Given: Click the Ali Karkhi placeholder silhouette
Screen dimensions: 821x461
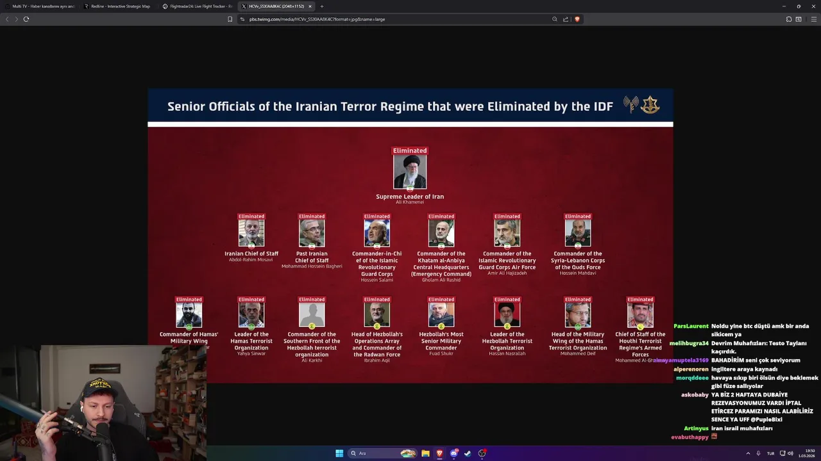Looking at the screenshot, I should tap(312, 315).
